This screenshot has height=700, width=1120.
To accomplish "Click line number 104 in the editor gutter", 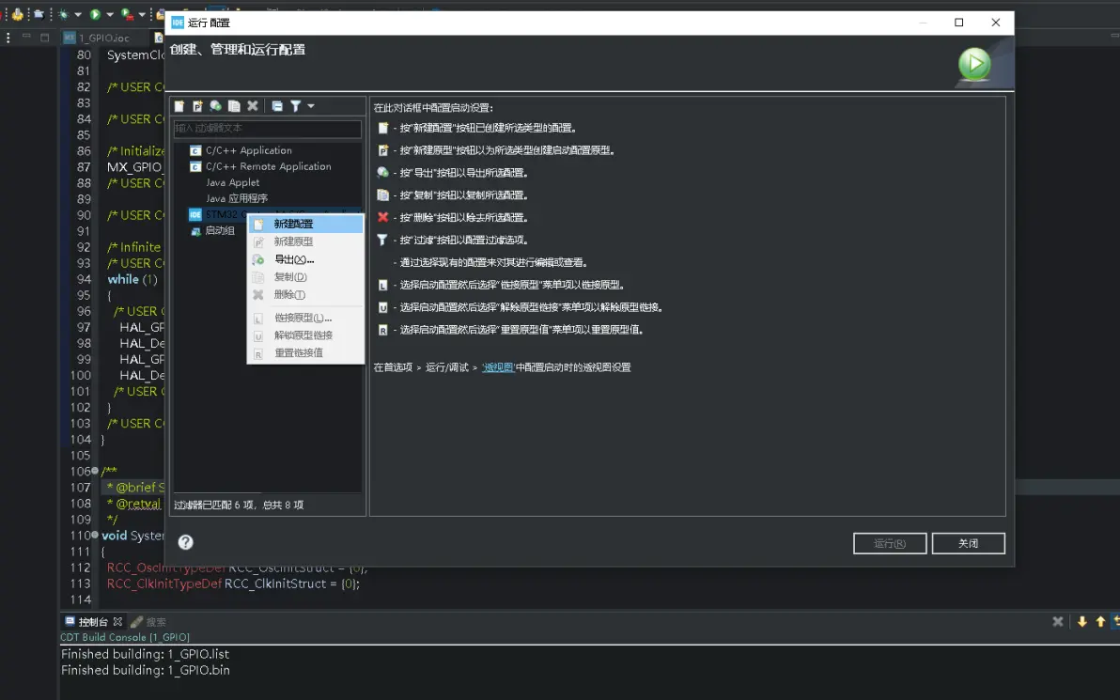I will [81, 440].
